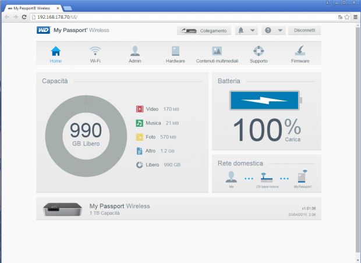The width and height of the screenshot is (361, 263).
Task: Click the Altro document icon
Action: 140,151
